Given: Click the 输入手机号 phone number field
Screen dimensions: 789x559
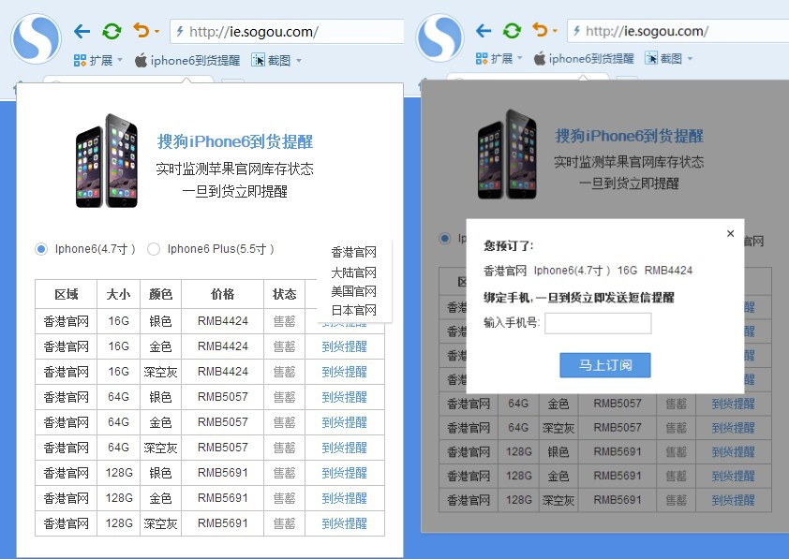Looking at the screenshot, I should [x=598, y=323].
